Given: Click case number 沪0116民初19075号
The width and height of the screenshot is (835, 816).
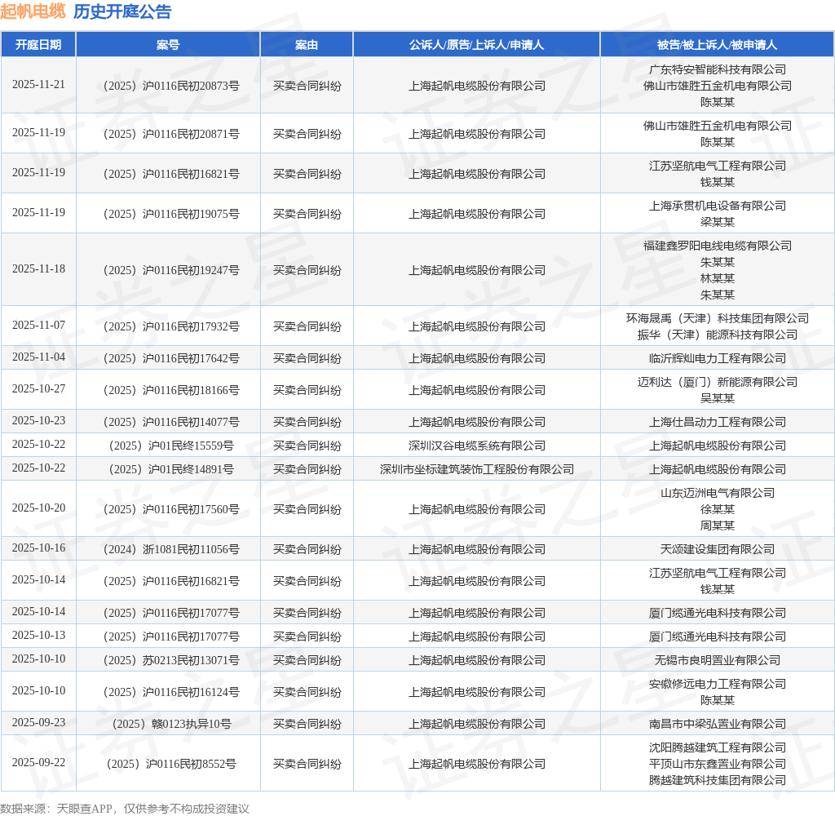Looking at the screenshot, I should [x=171, y=214].
